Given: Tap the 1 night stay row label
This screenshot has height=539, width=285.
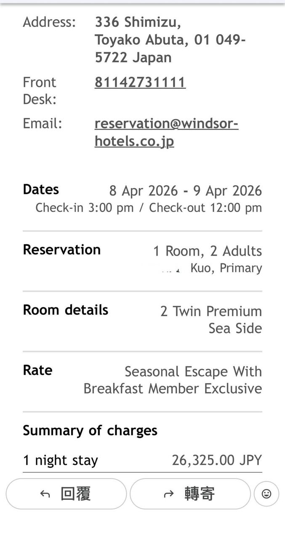Looking at the screenshot, I should 60,460.
